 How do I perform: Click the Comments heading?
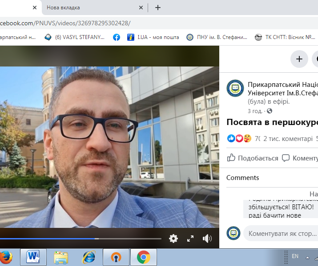point(243,178)
